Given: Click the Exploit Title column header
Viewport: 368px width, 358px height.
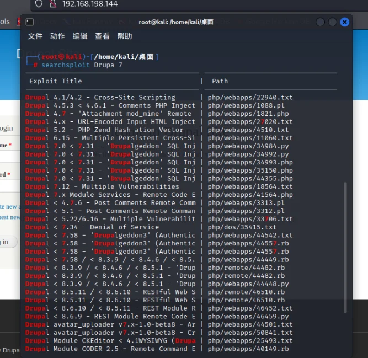Looking at the screenshot, I should pos(56,81).
